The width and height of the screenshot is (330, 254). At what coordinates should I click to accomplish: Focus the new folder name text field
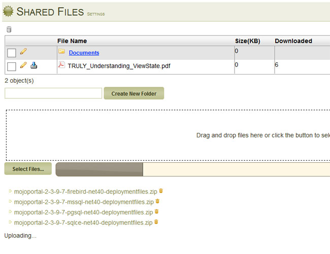[x=53, y=93]
